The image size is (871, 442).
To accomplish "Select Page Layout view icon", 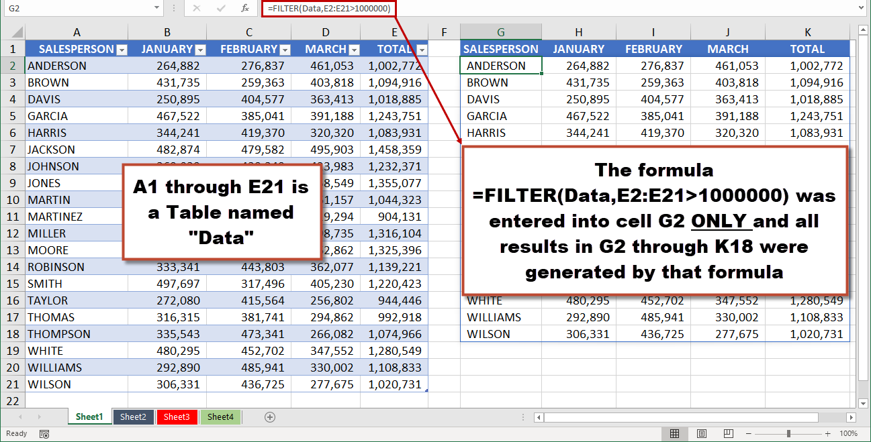I will pyautogui.click(x=701, y=433).
